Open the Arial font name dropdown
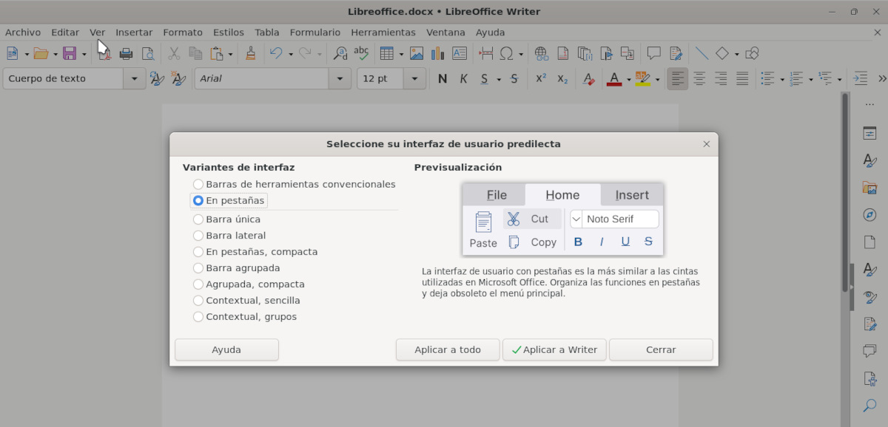 tap(340, 78)
